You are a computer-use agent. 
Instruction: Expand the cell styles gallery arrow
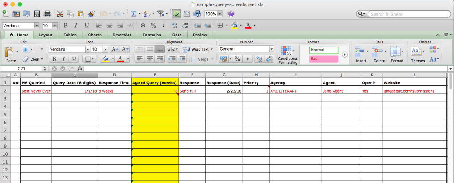tap(344, 55)
